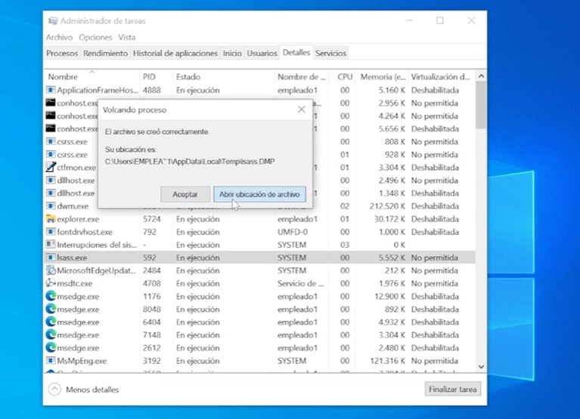Click the 212.520 K memory value
The image size is (580, 419).
click(387, 206)
